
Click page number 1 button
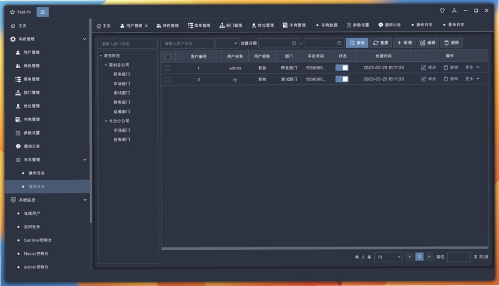pos(419,257)
